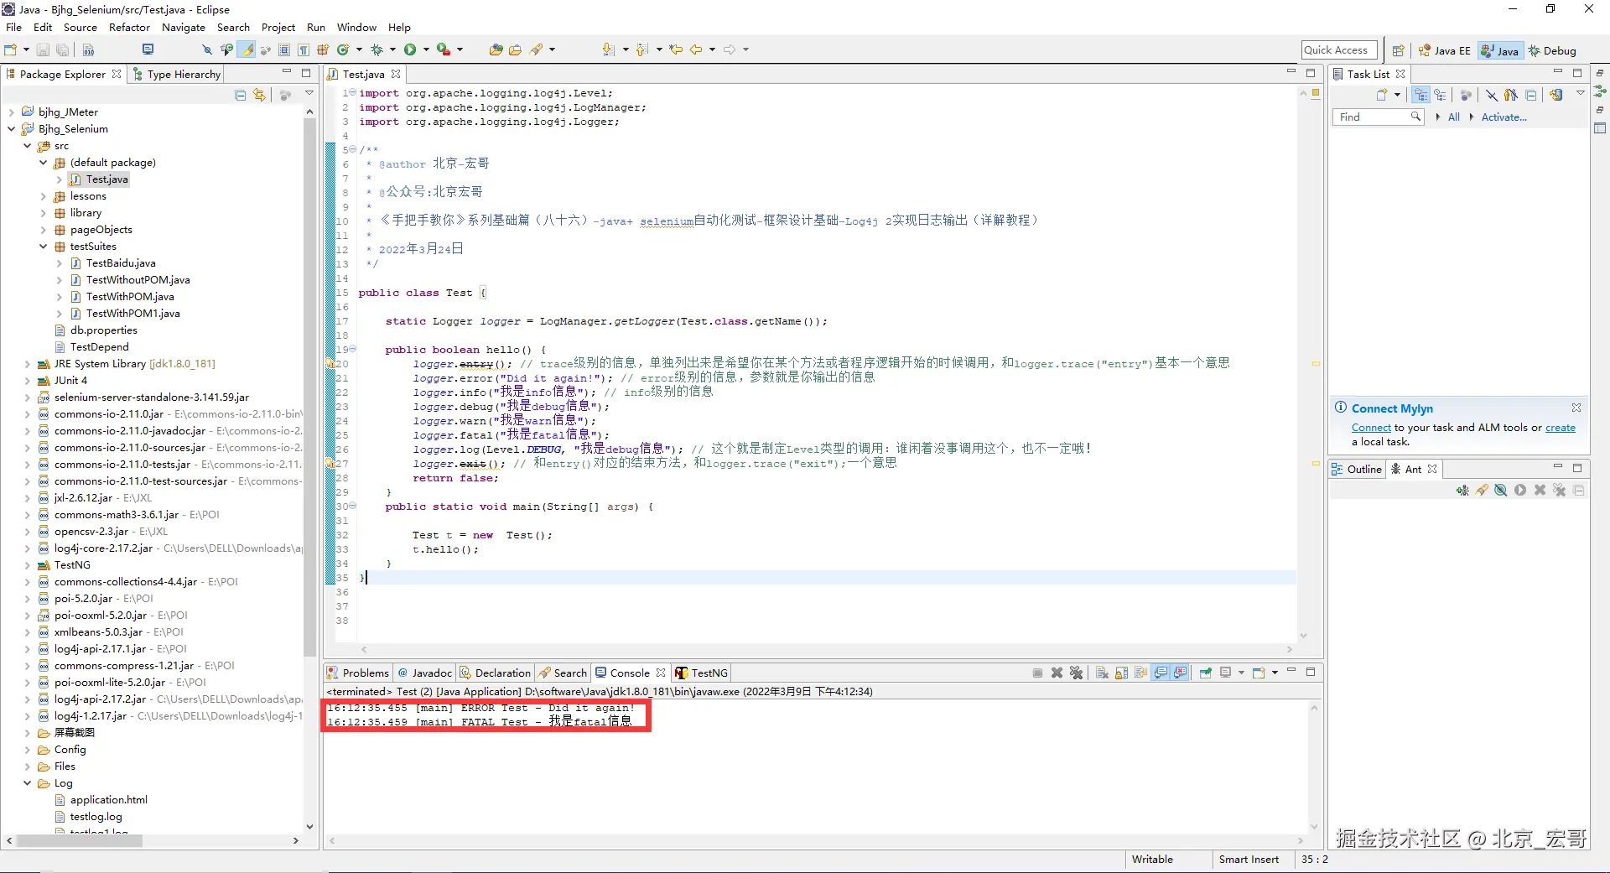Toggle Show Console on Standard Error
Image resolution: width=1610 pixels, height=873 pixels.
pyautogui.click(x=1181, y=673)
